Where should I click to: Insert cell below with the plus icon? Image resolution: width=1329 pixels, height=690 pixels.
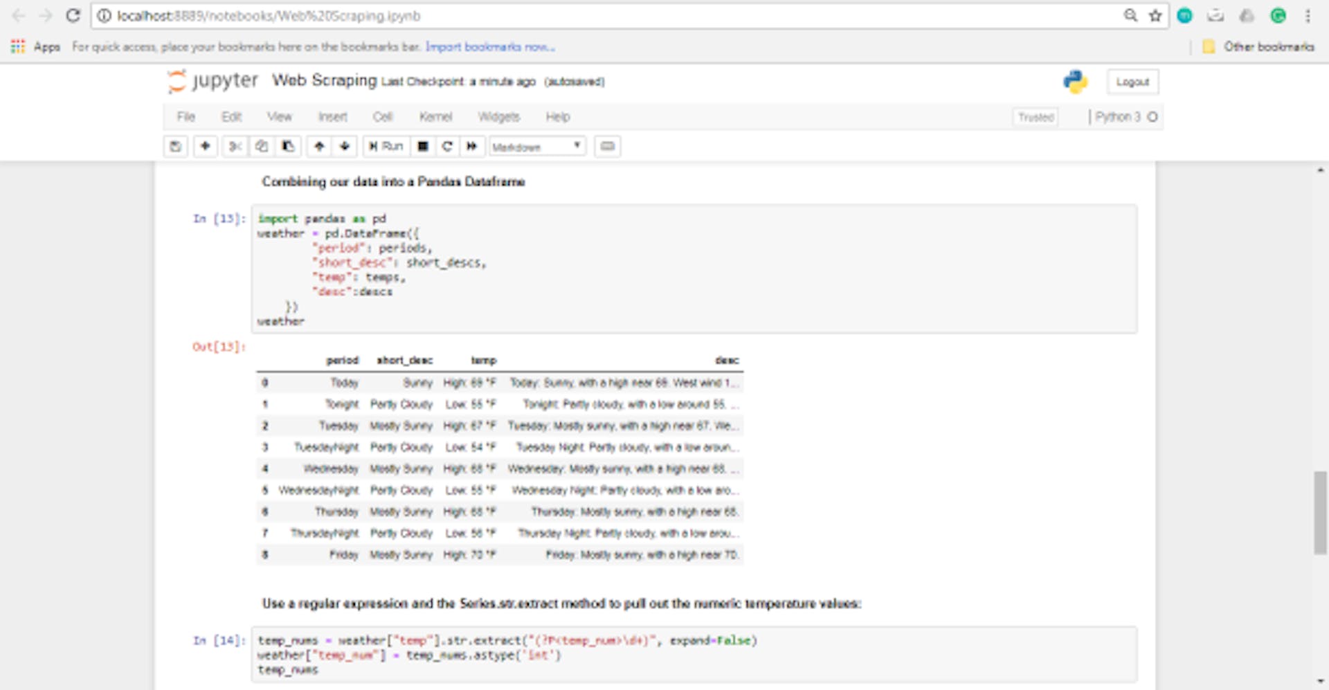(x=206, y=146)
